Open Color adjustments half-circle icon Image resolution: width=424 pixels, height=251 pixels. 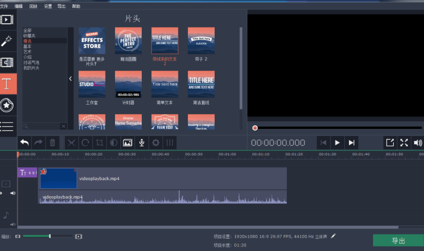(114, 143)
